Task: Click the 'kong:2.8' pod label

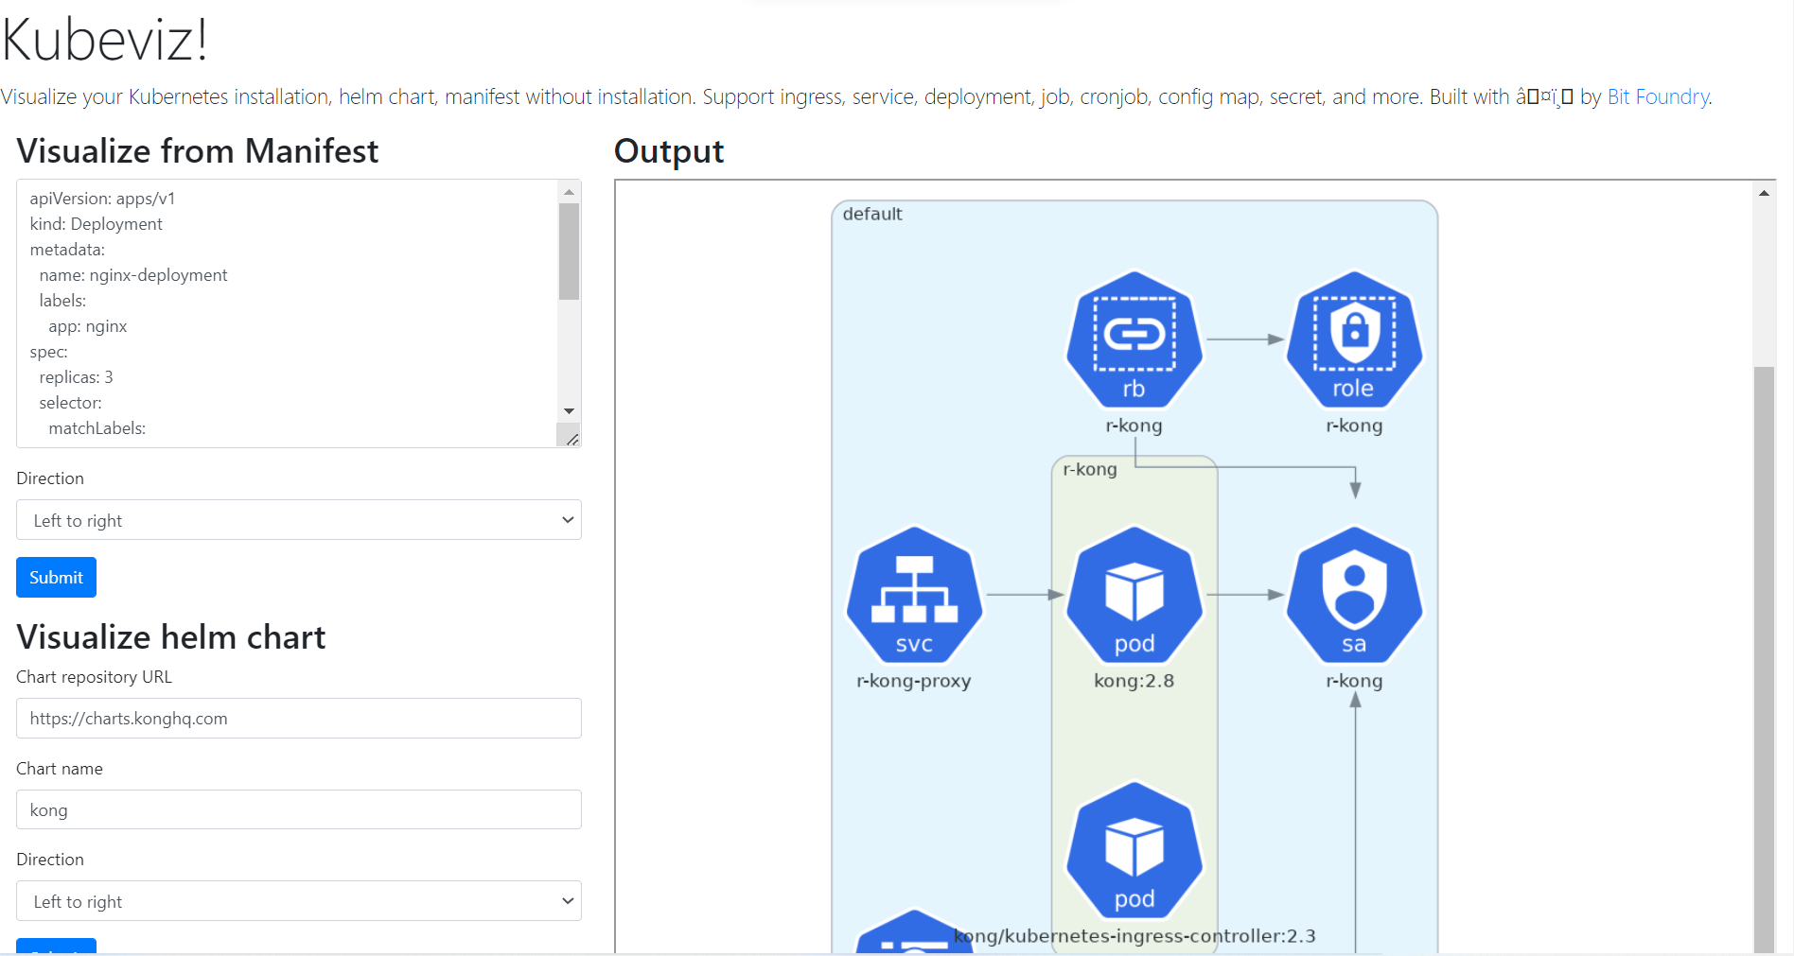Action: pos(1134,681)
